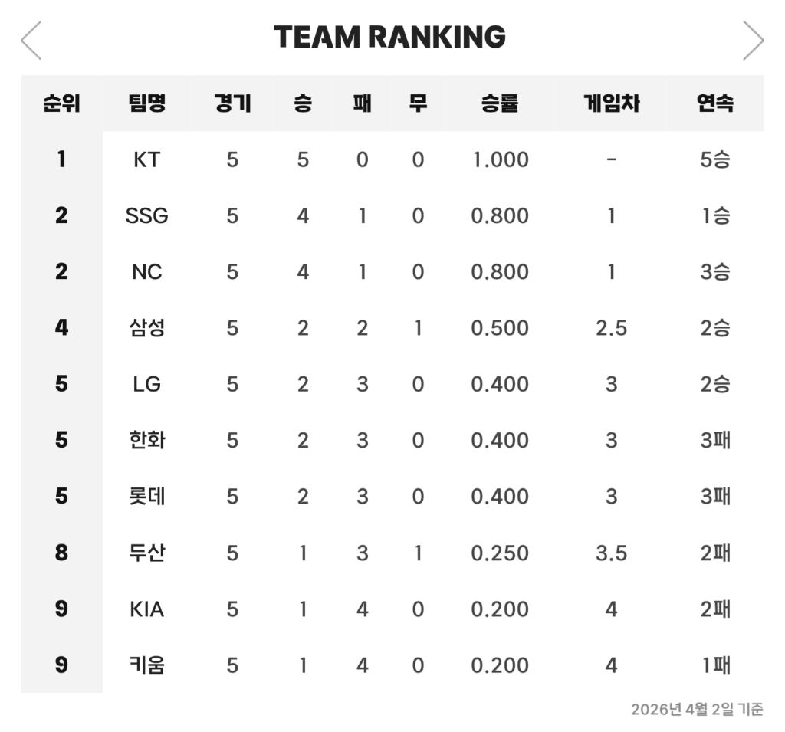Click the next arrow beside TEAM RANKING

[753, 40]
